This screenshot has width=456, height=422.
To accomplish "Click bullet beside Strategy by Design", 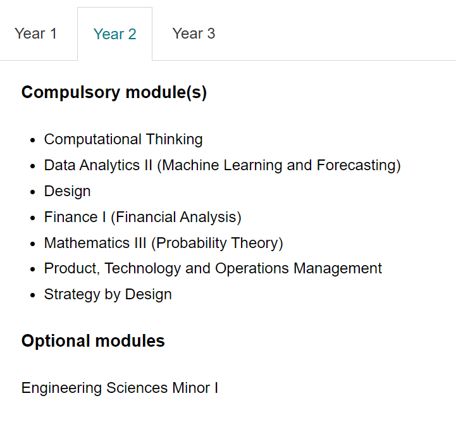I will point(33,295).
